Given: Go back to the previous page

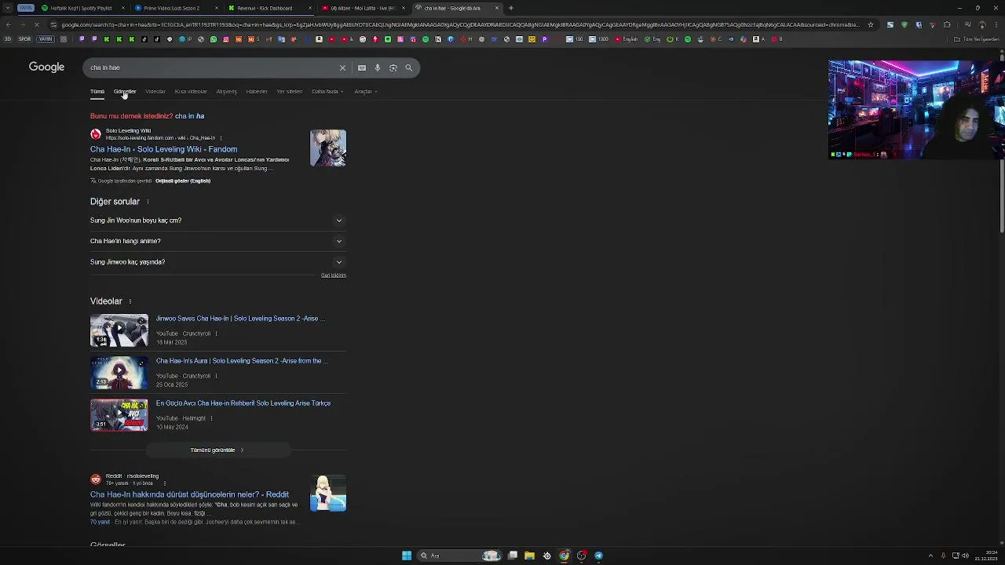Looking at the screenshot, I should tap(8, 24).
